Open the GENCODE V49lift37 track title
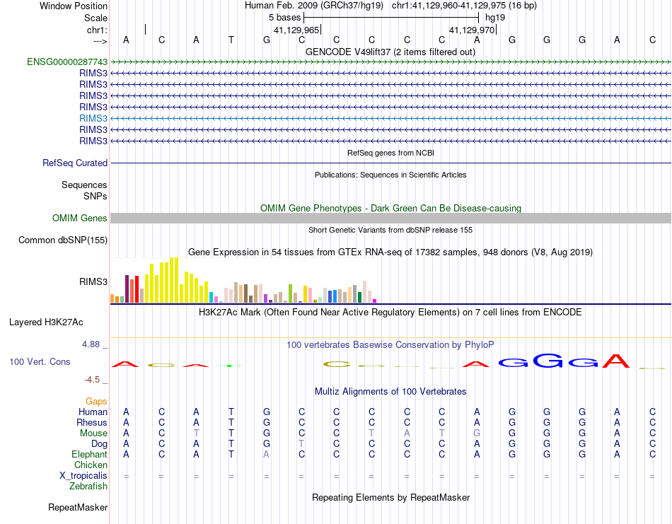This screenshot has width=672, height=524. pyautogui.click(x=390, y=52)
